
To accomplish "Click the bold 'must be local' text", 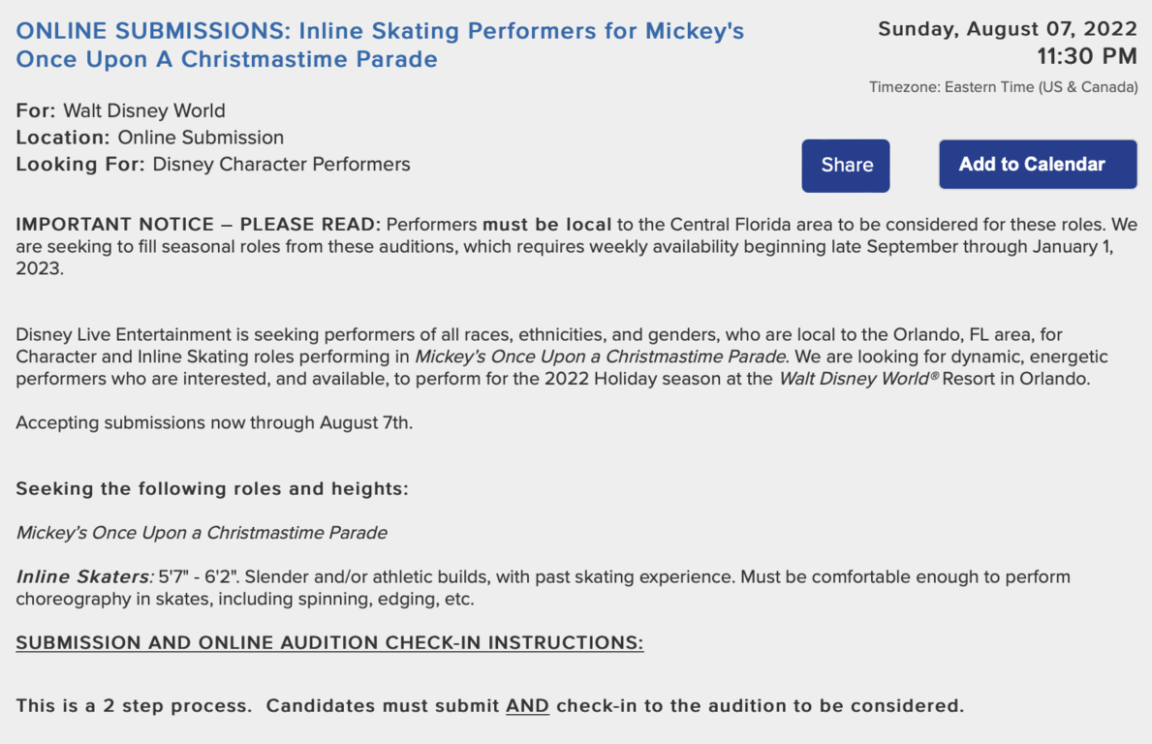I will (546, 224).
